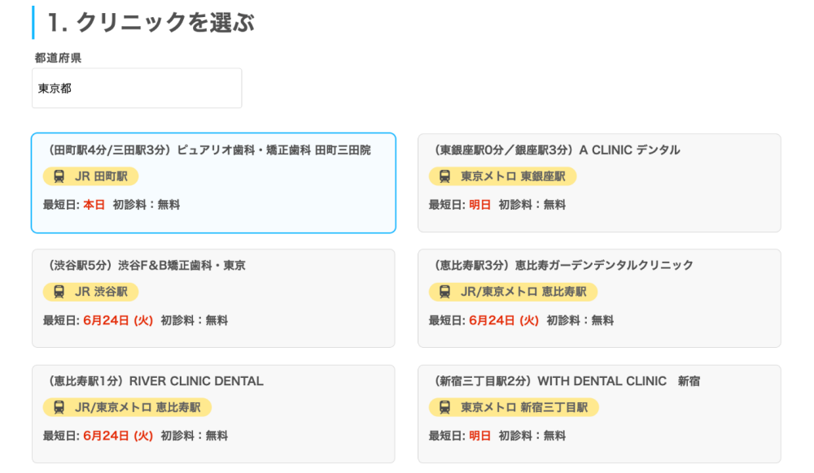This screenshot has width=814, height=473.
Task: Click the train icon beside 東京メトロ 東銀座駅
Action: click(x=445, y=176)
